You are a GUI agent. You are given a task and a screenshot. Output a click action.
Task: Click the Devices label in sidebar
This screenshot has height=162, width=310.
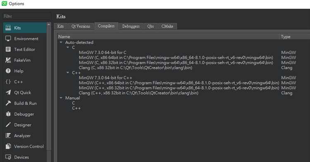21,157
